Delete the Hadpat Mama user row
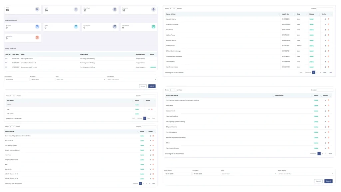 [328, 40]
